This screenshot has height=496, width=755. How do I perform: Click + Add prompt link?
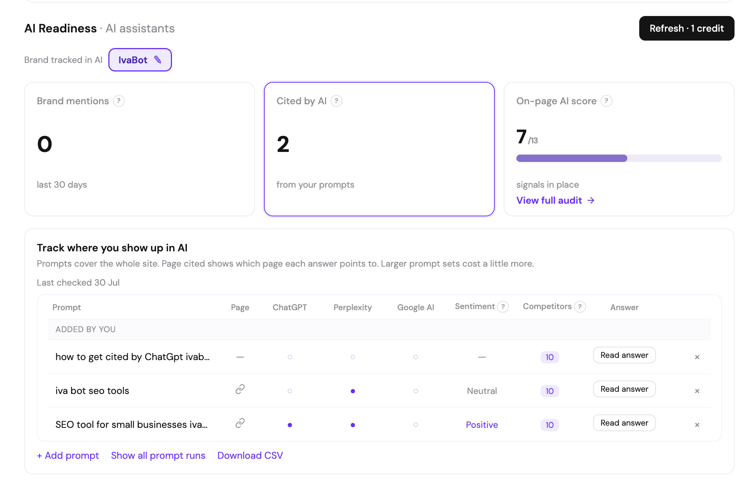coord(68,455)
